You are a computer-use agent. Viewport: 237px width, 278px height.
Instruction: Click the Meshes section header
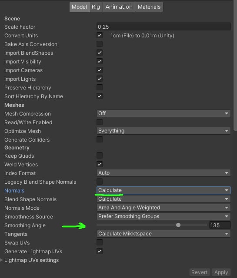14,105
